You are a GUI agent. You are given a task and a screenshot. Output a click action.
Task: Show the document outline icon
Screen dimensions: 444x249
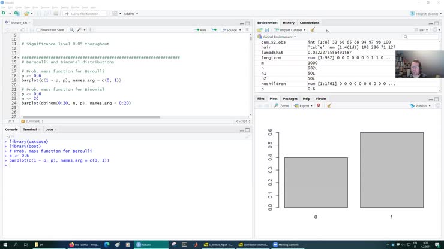pos(247,30)
